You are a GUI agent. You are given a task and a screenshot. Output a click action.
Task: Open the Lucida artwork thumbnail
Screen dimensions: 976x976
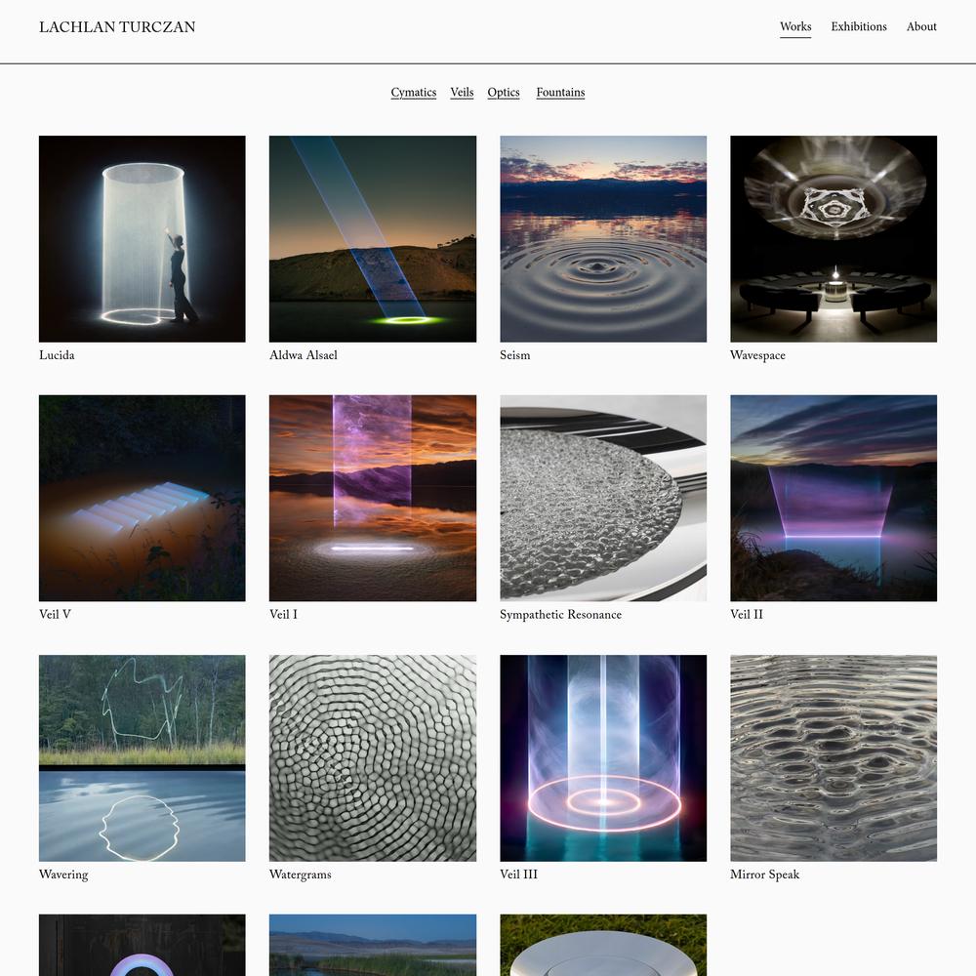142,239
